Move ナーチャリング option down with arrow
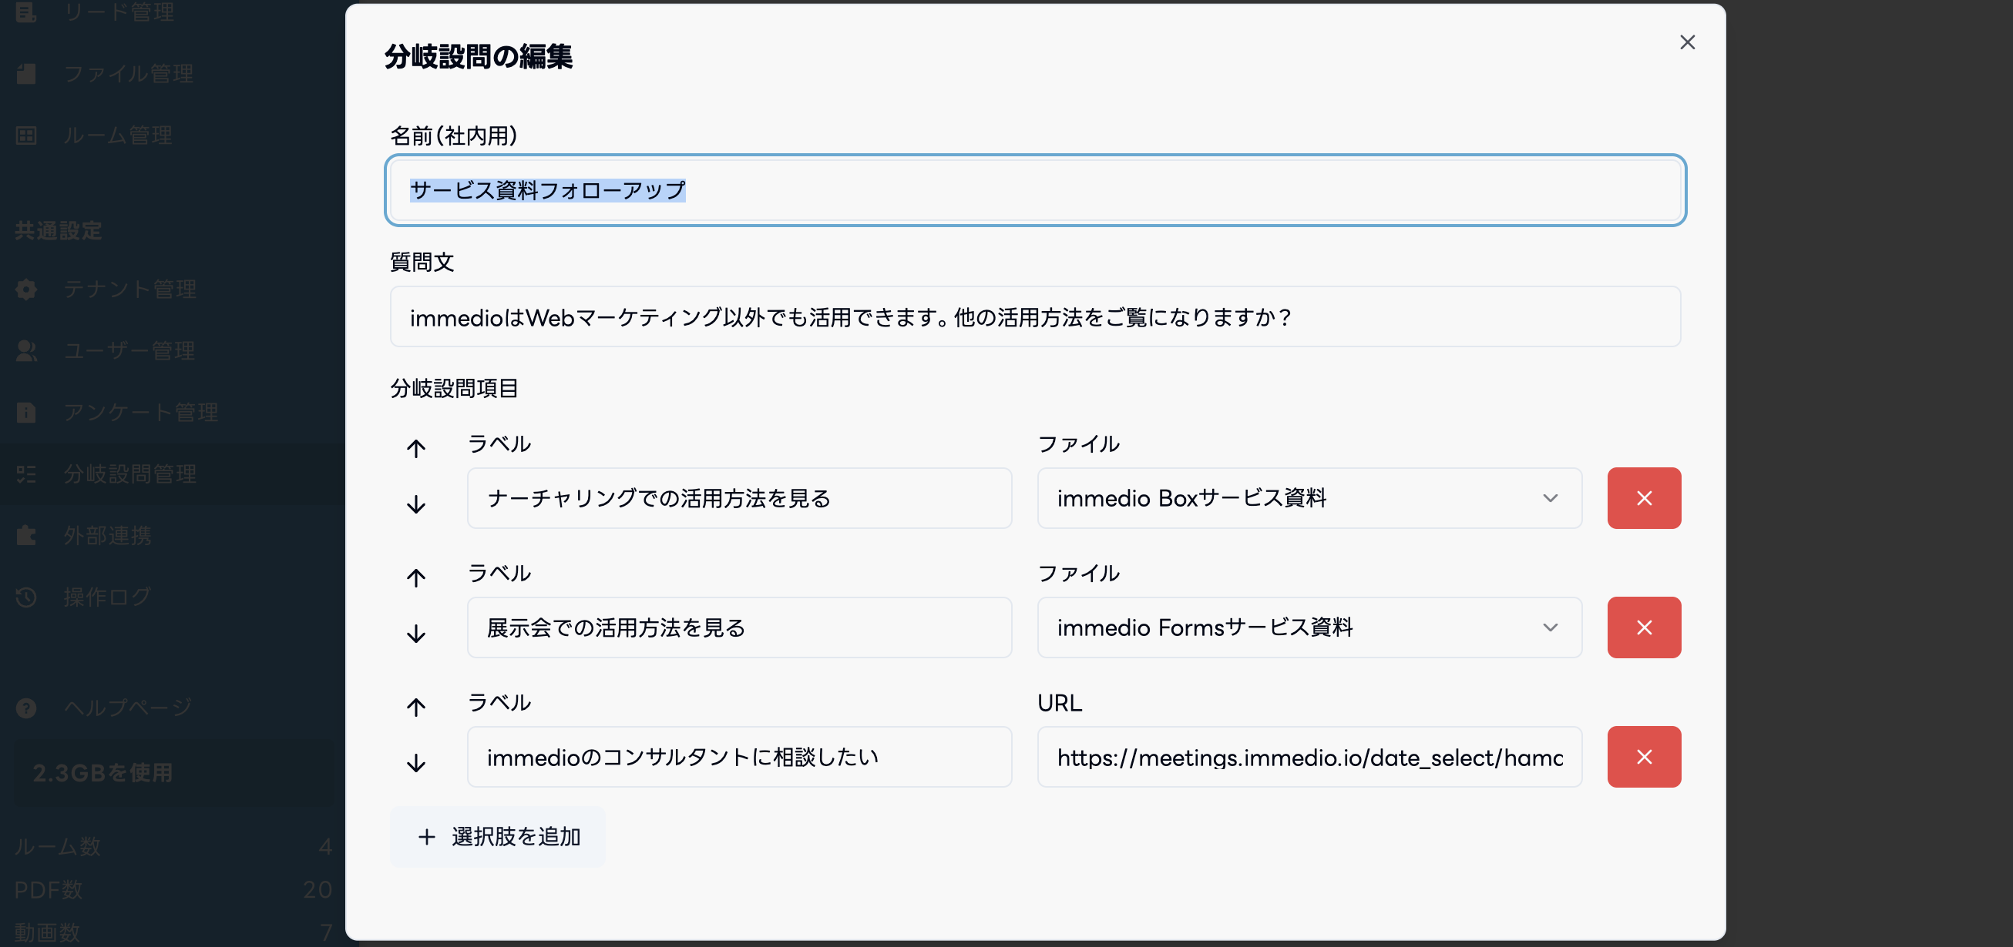This screenshot has height=947, width=2013. point(415,504)
